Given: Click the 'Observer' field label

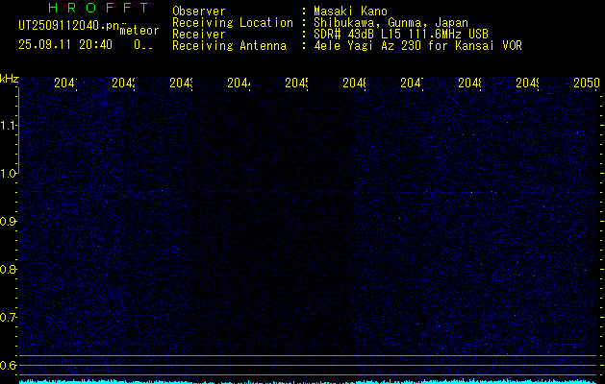Looking at the screenshot, I should [199, 11].
